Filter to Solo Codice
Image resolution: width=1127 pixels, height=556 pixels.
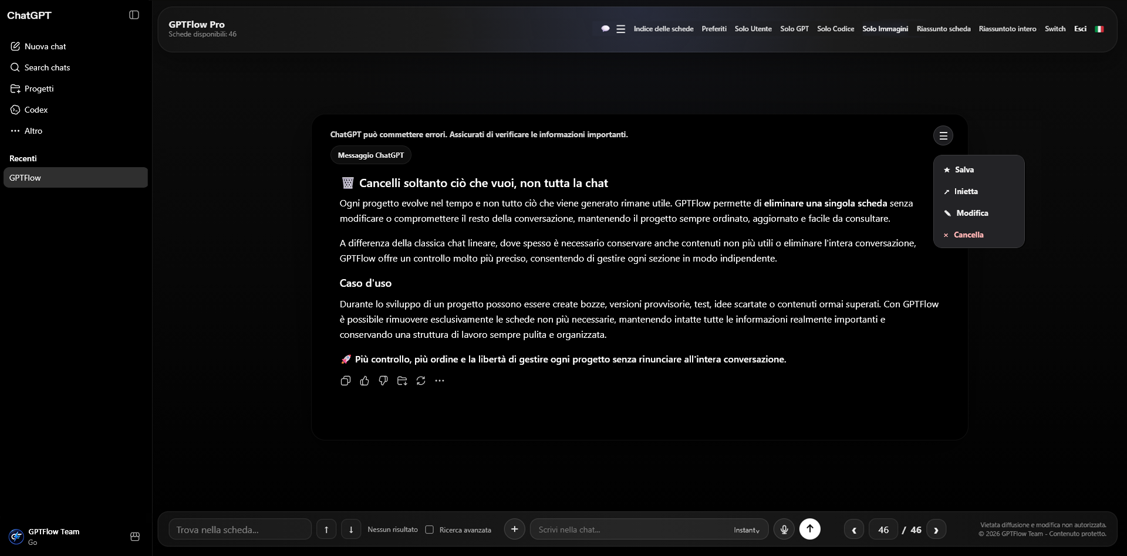[835, 29]
